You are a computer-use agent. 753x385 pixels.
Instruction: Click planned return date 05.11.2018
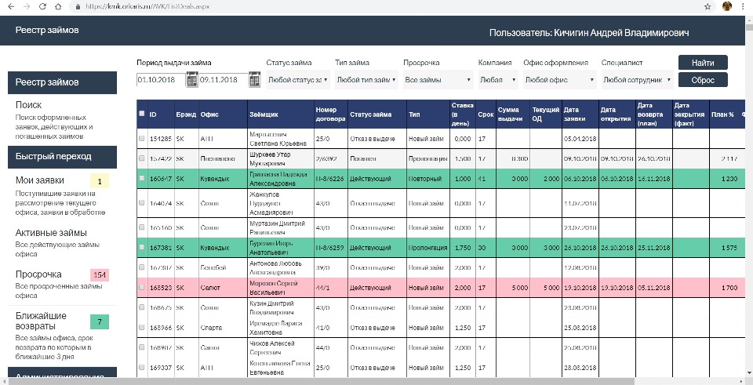(653, 288)
